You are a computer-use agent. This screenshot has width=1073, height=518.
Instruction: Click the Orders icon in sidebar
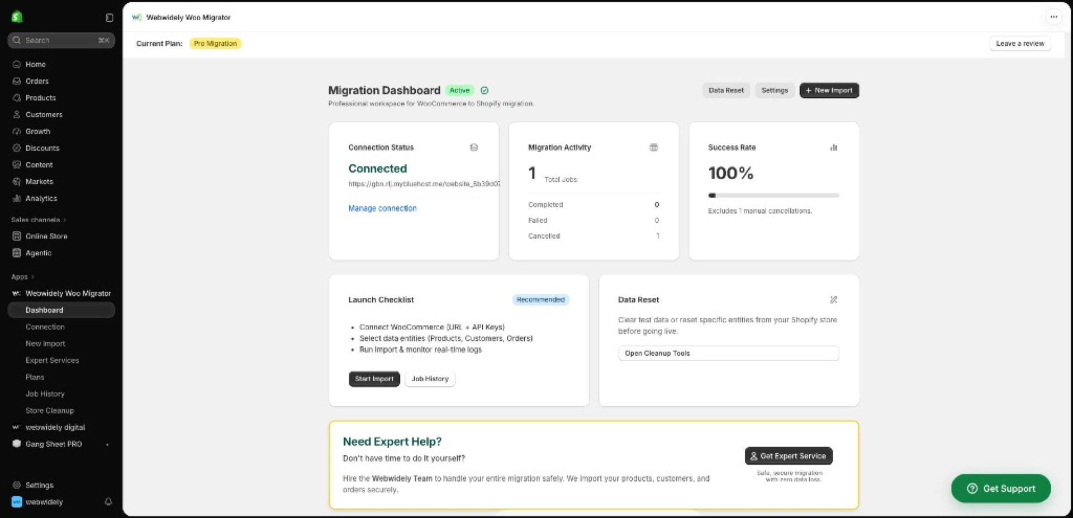pos(17,81)
